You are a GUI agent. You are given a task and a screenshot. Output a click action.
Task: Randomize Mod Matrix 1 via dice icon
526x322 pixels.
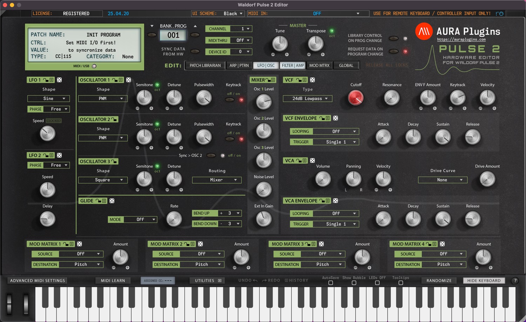pyautogui.click(x=79, y=244)
